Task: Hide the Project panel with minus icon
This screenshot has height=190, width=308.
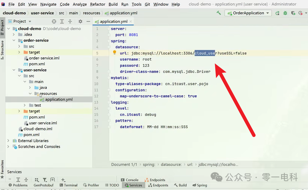Action: click(x=89, y=21)
